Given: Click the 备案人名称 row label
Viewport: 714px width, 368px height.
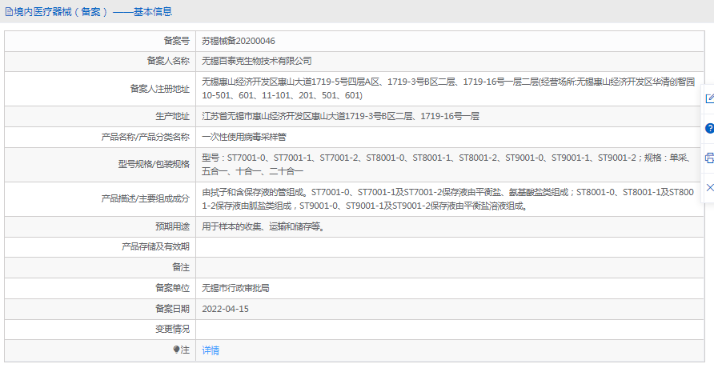Looking at the screenshot, I should (168, 61).
